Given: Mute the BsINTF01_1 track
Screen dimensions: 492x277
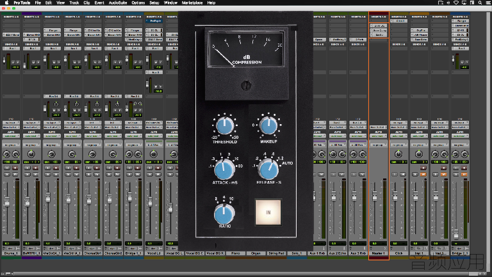Looking at the screenshot, I should point(35,174).
